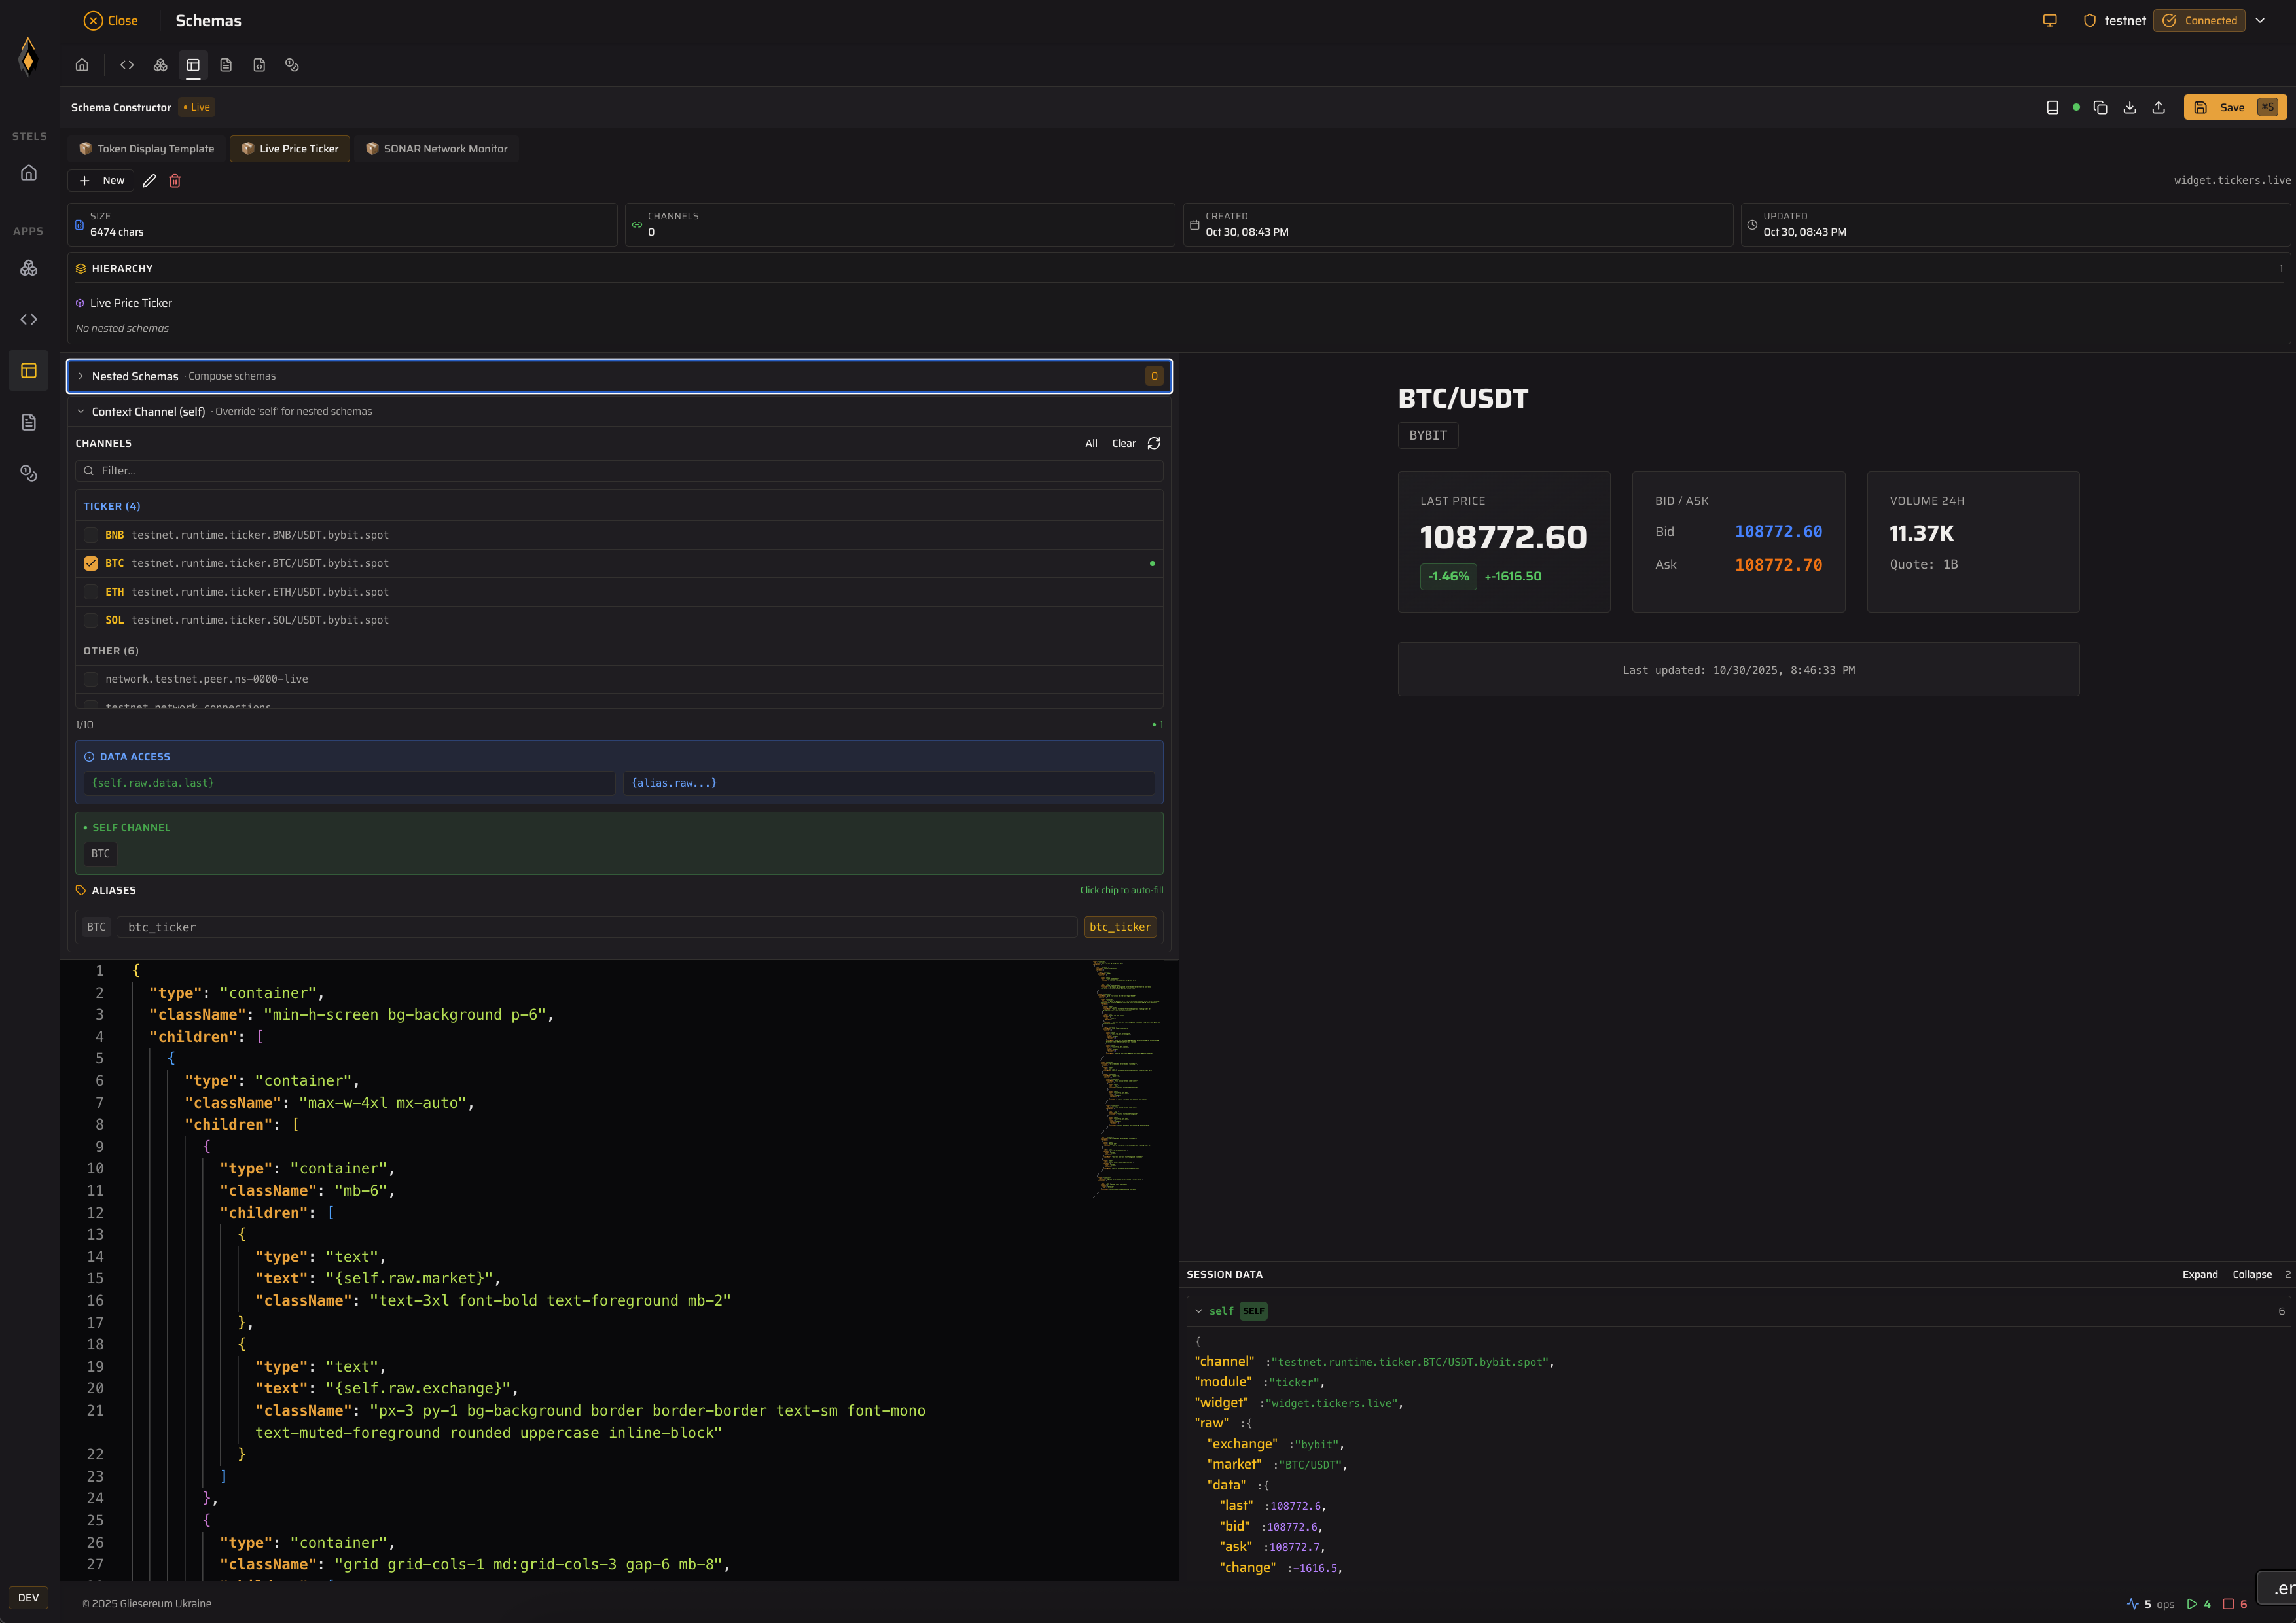Open the Connected status dropdown at top right
Image resolution: width=2296 pixels, height=1623 pixels.
pos(2260,20)
